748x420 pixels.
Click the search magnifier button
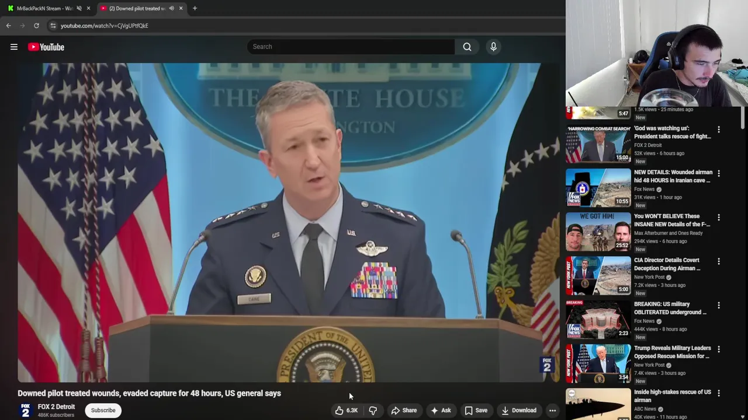[467, 47]
